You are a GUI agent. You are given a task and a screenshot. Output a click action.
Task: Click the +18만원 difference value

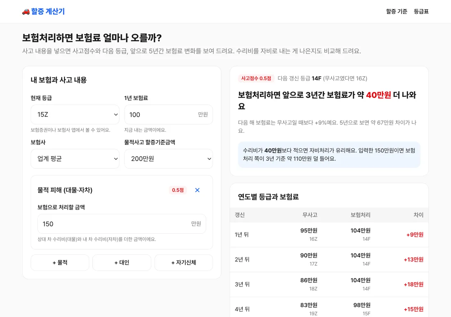(x=414, y=285)
